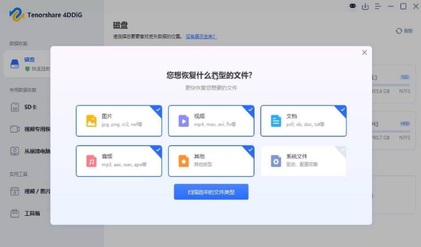The width and height of the screenshot is (421, 247).
Task: Click the refresh circular arrow icon
Action: click(x=399, y=31)
